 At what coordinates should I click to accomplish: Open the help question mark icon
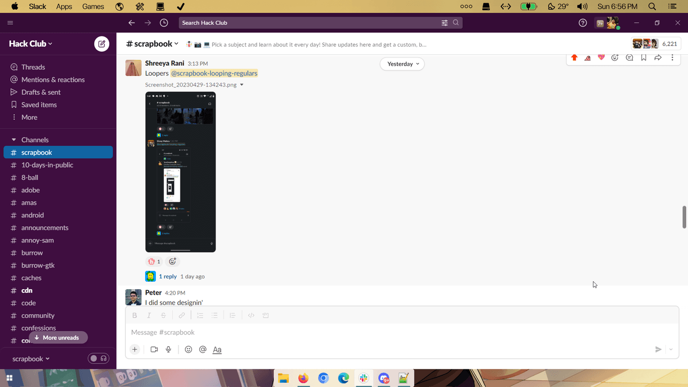(x=583, y=23)
